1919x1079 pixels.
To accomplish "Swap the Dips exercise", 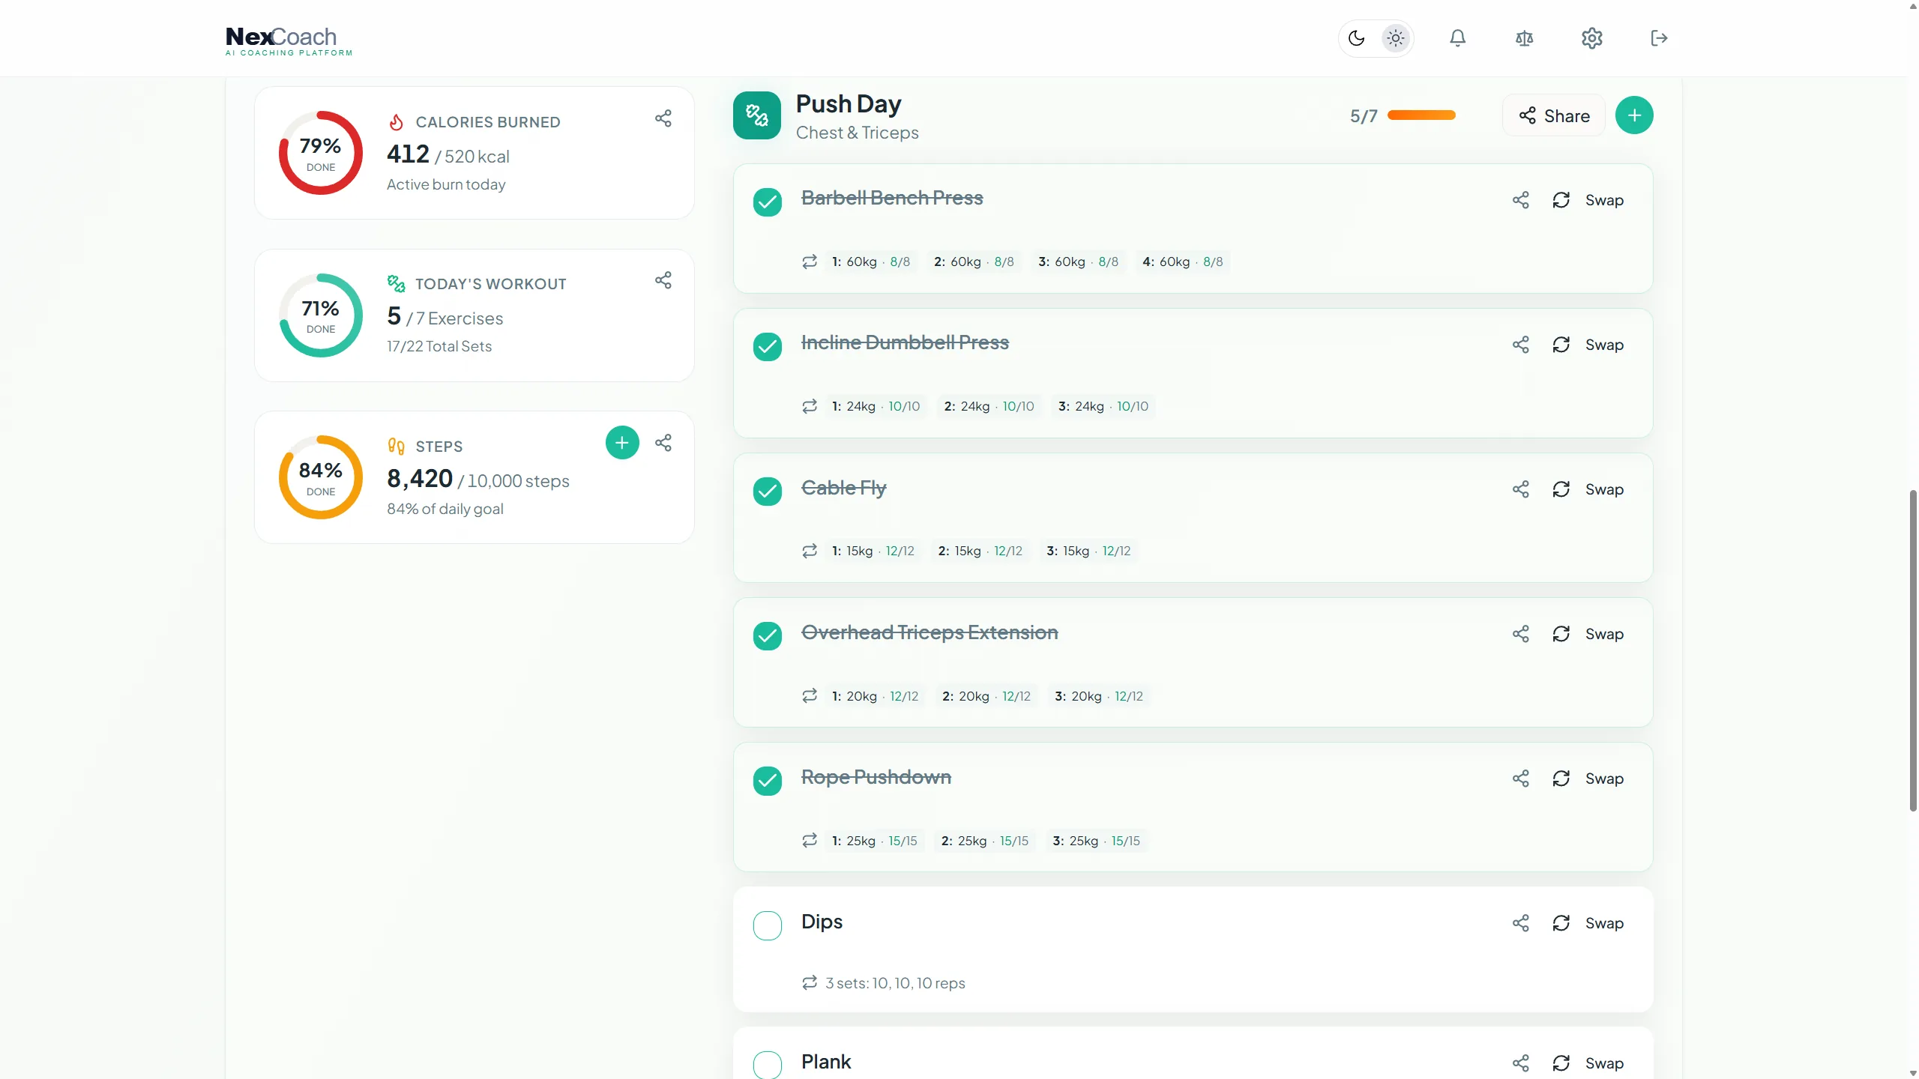I will tap(1588, 923).
